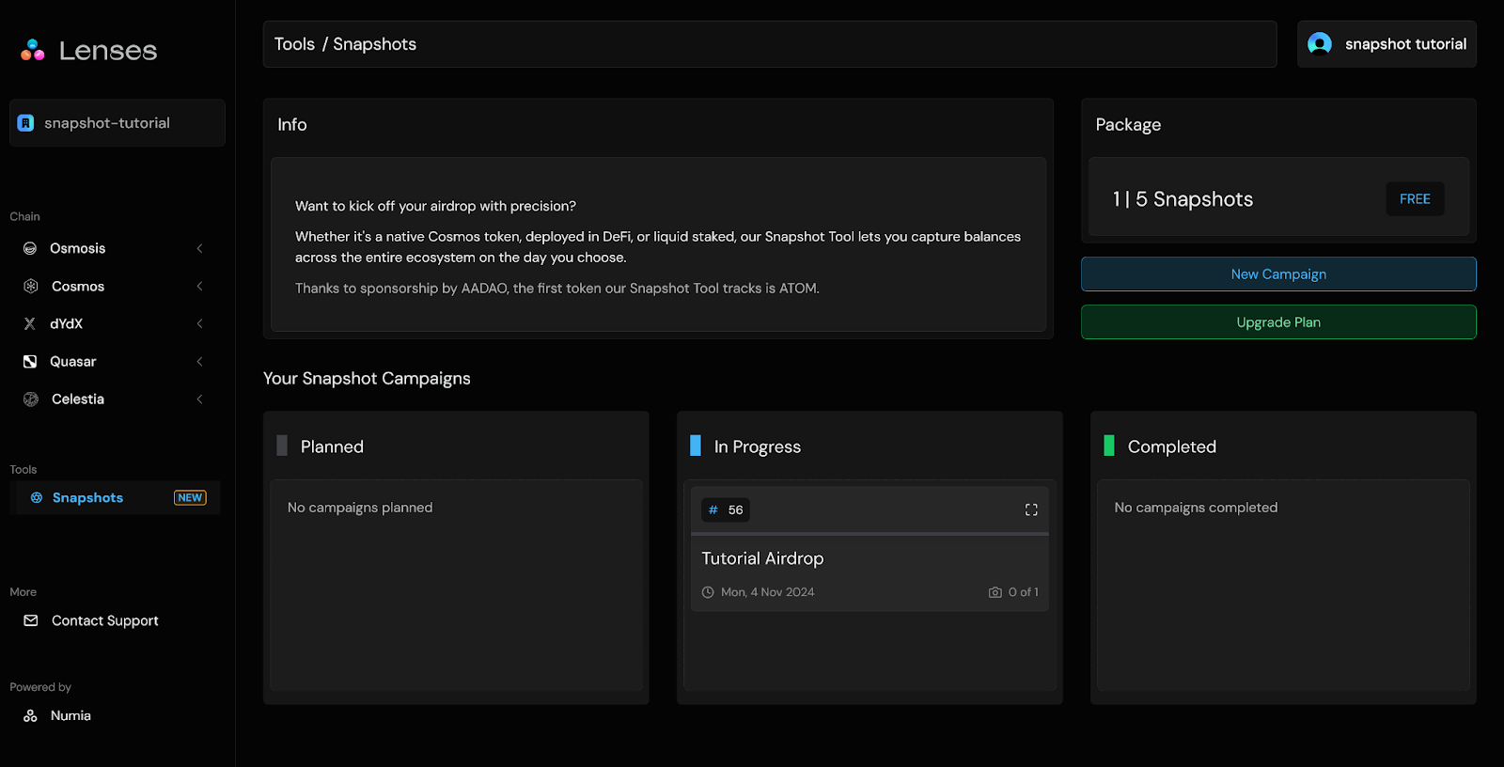
Task: Open the snapshot-tutorial workspace selector
Action: point(117,123)
